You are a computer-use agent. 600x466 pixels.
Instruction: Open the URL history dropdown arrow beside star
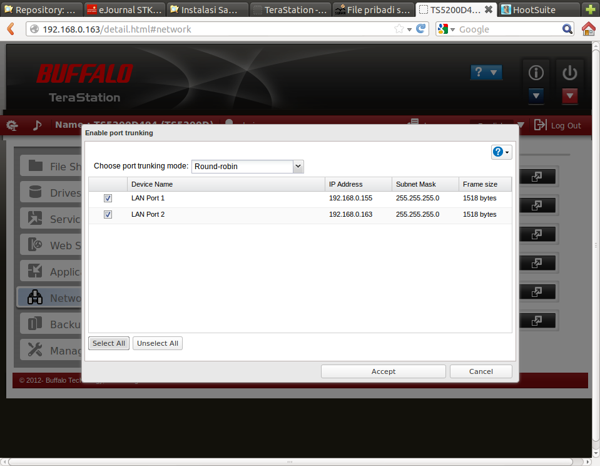[x=409, y=29]
